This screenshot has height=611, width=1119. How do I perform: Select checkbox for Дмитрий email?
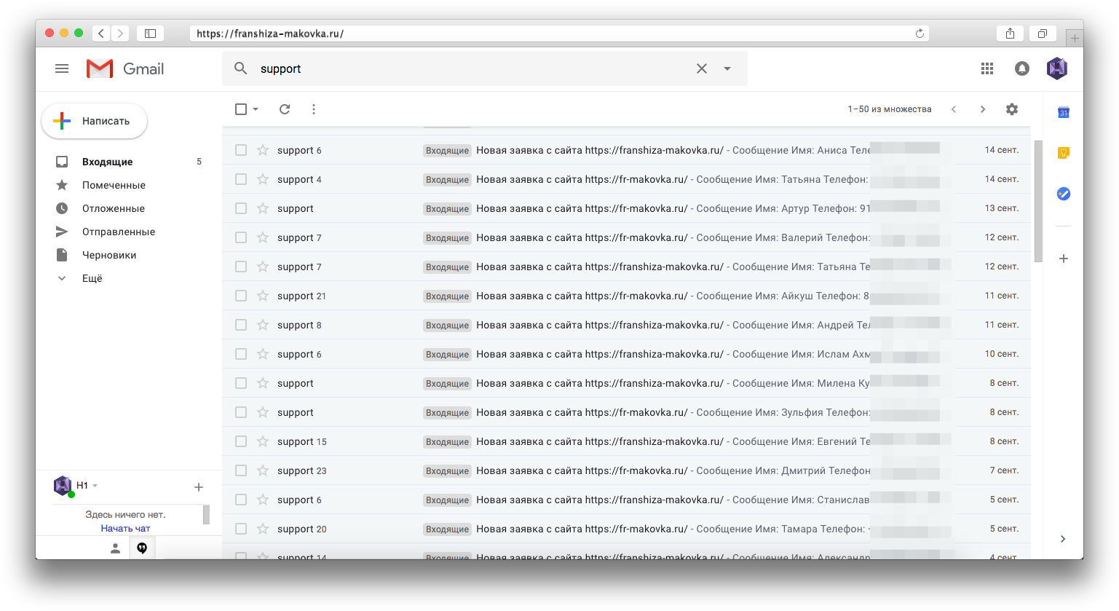coord(241,470)
